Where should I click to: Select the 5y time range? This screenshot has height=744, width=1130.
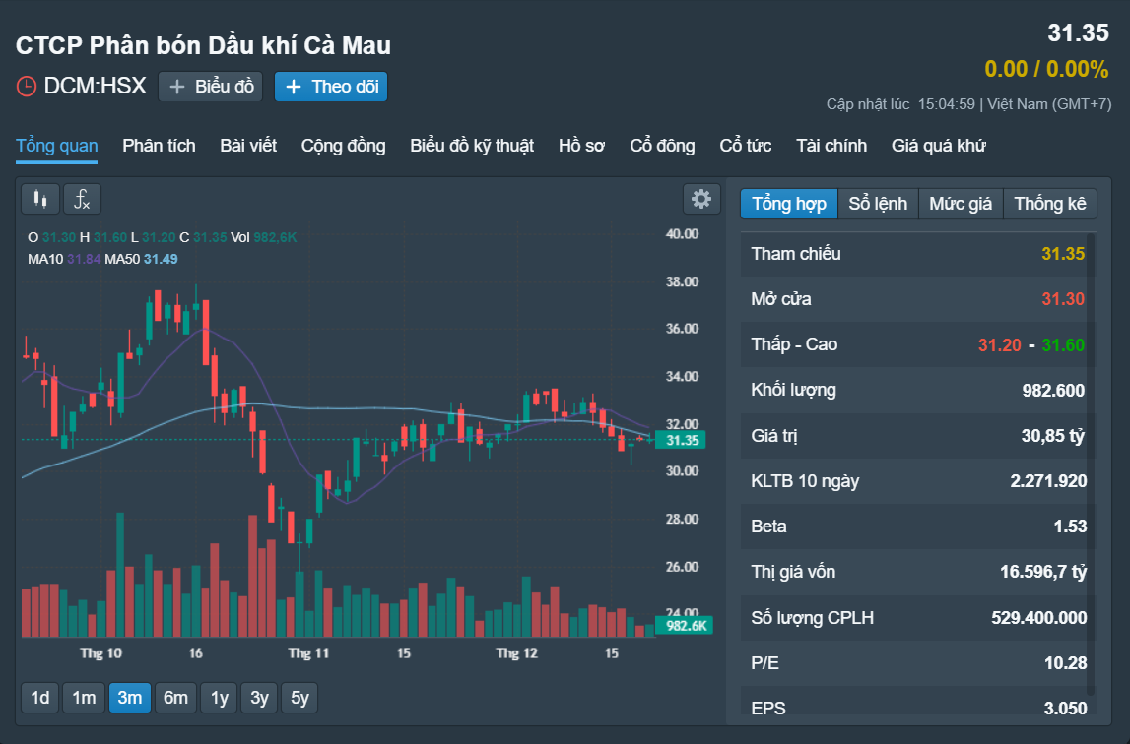click(299, 697)
